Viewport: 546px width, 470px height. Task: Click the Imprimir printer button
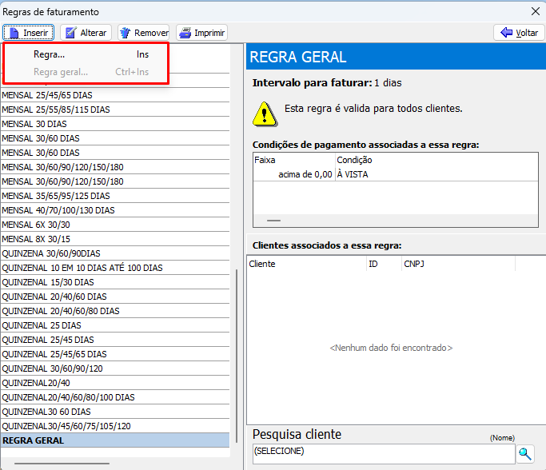tap(202, 33)
